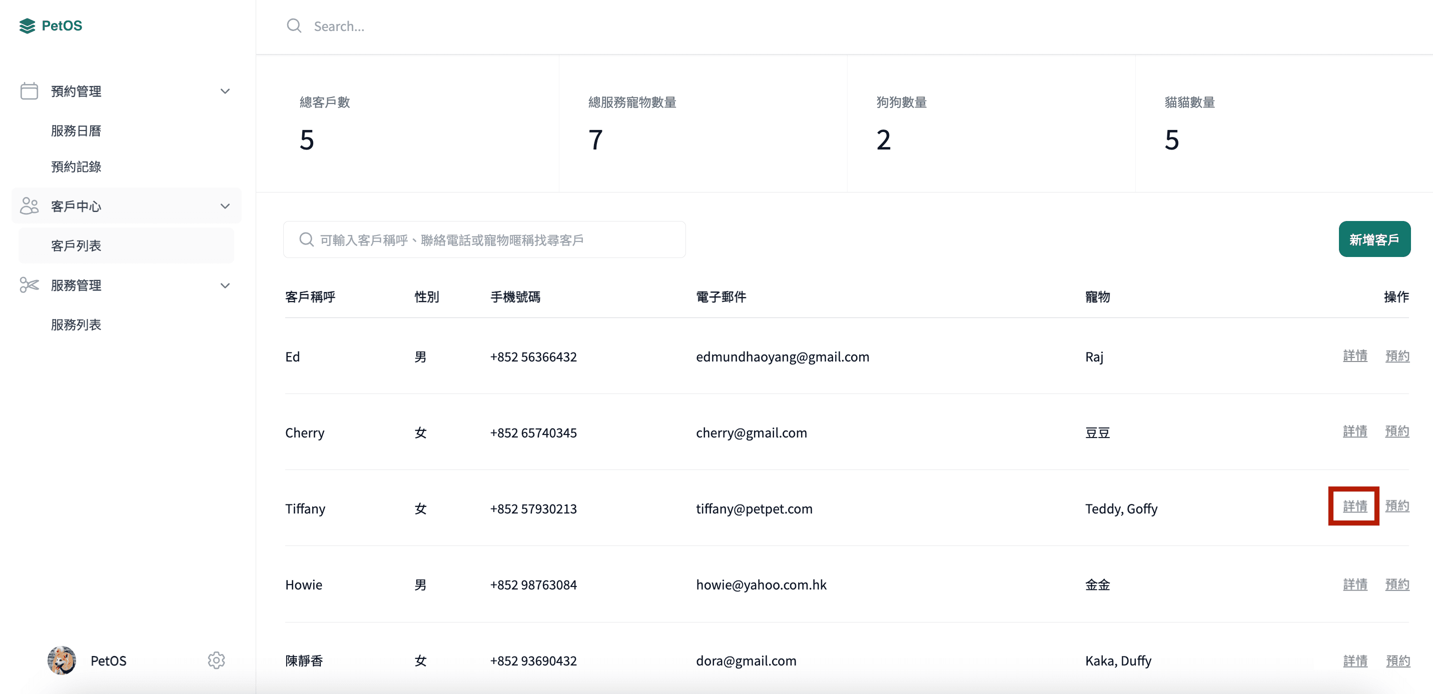This screenshot has height=694, width=1433.
Task: Open 服務日曆 in the sidebar
Action: click(x=76, y=130)
